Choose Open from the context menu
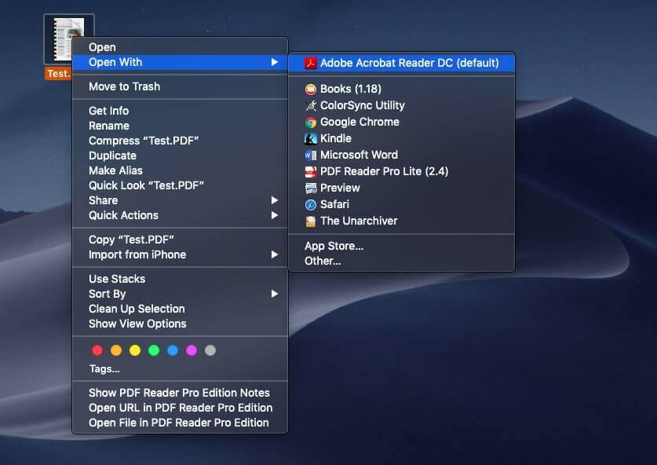Screen dimensions: 657x465 click(x=181, y=47)
